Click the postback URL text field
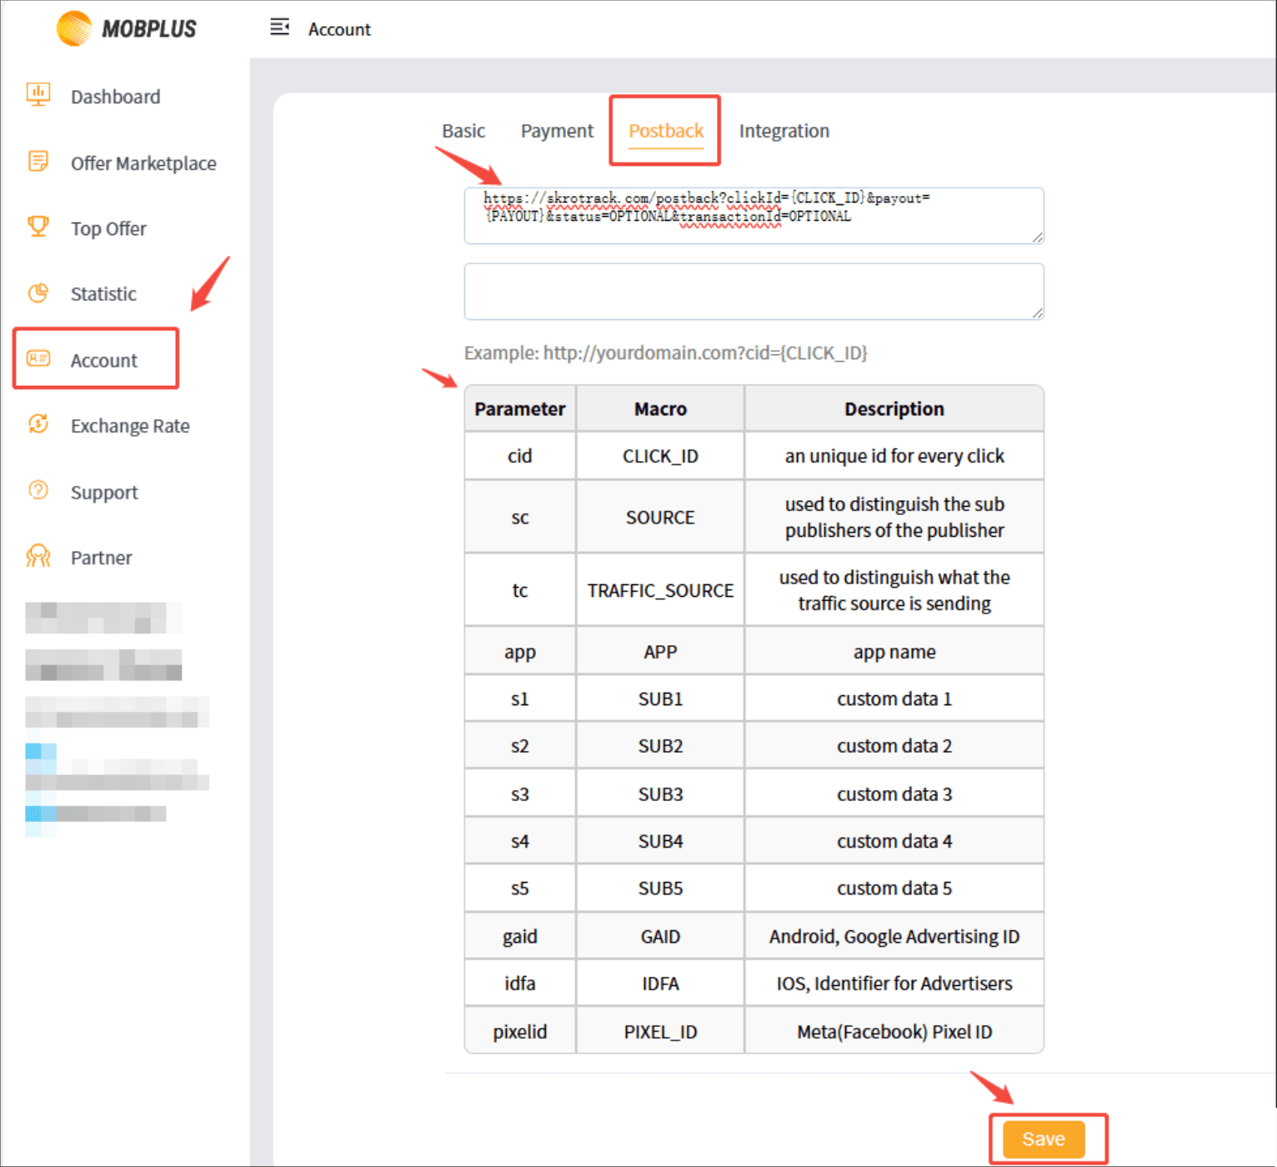The height and width of the screenshot is (1167, 1277). click(754, 216)
